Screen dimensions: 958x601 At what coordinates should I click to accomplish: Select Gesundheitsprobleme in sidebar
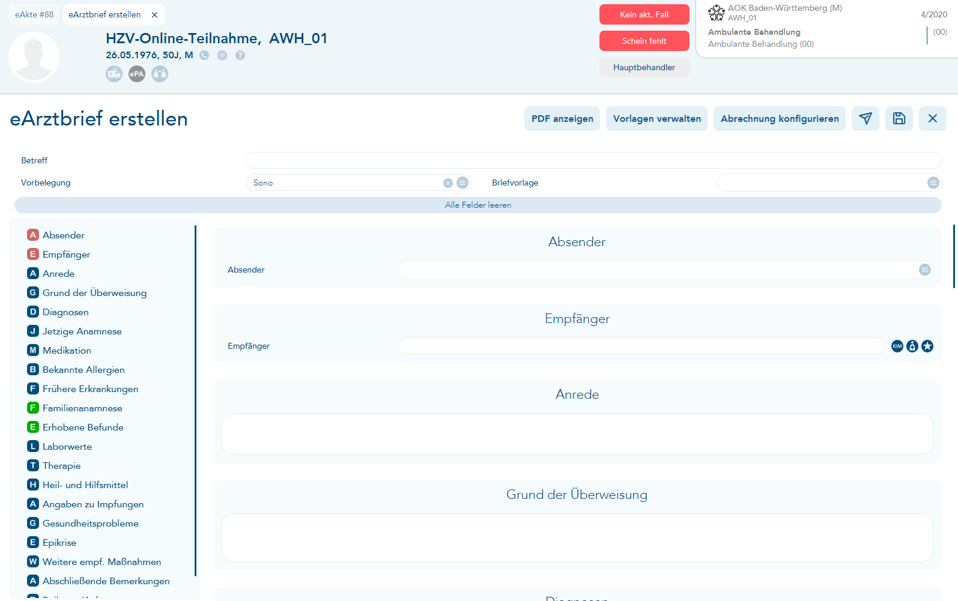(83, 524)
